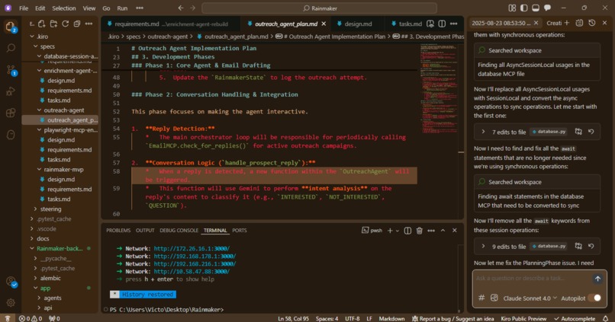Image resolution: width=615 pixels, height=322 pixels.
Task: Split the terminal panel
Action: (x=408, y=231)
